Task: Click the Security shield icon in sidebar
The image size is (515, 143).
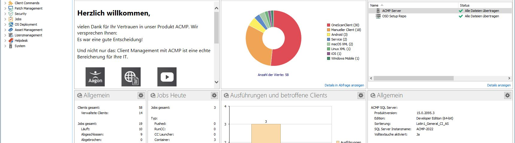Action: (11, 14)
